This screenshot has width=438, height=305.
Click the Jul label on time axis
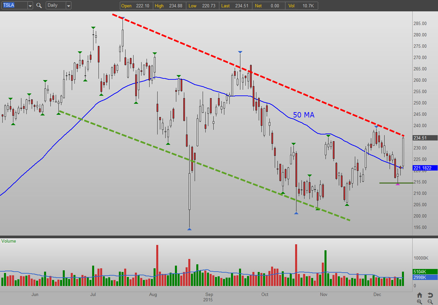click(93, 295)
